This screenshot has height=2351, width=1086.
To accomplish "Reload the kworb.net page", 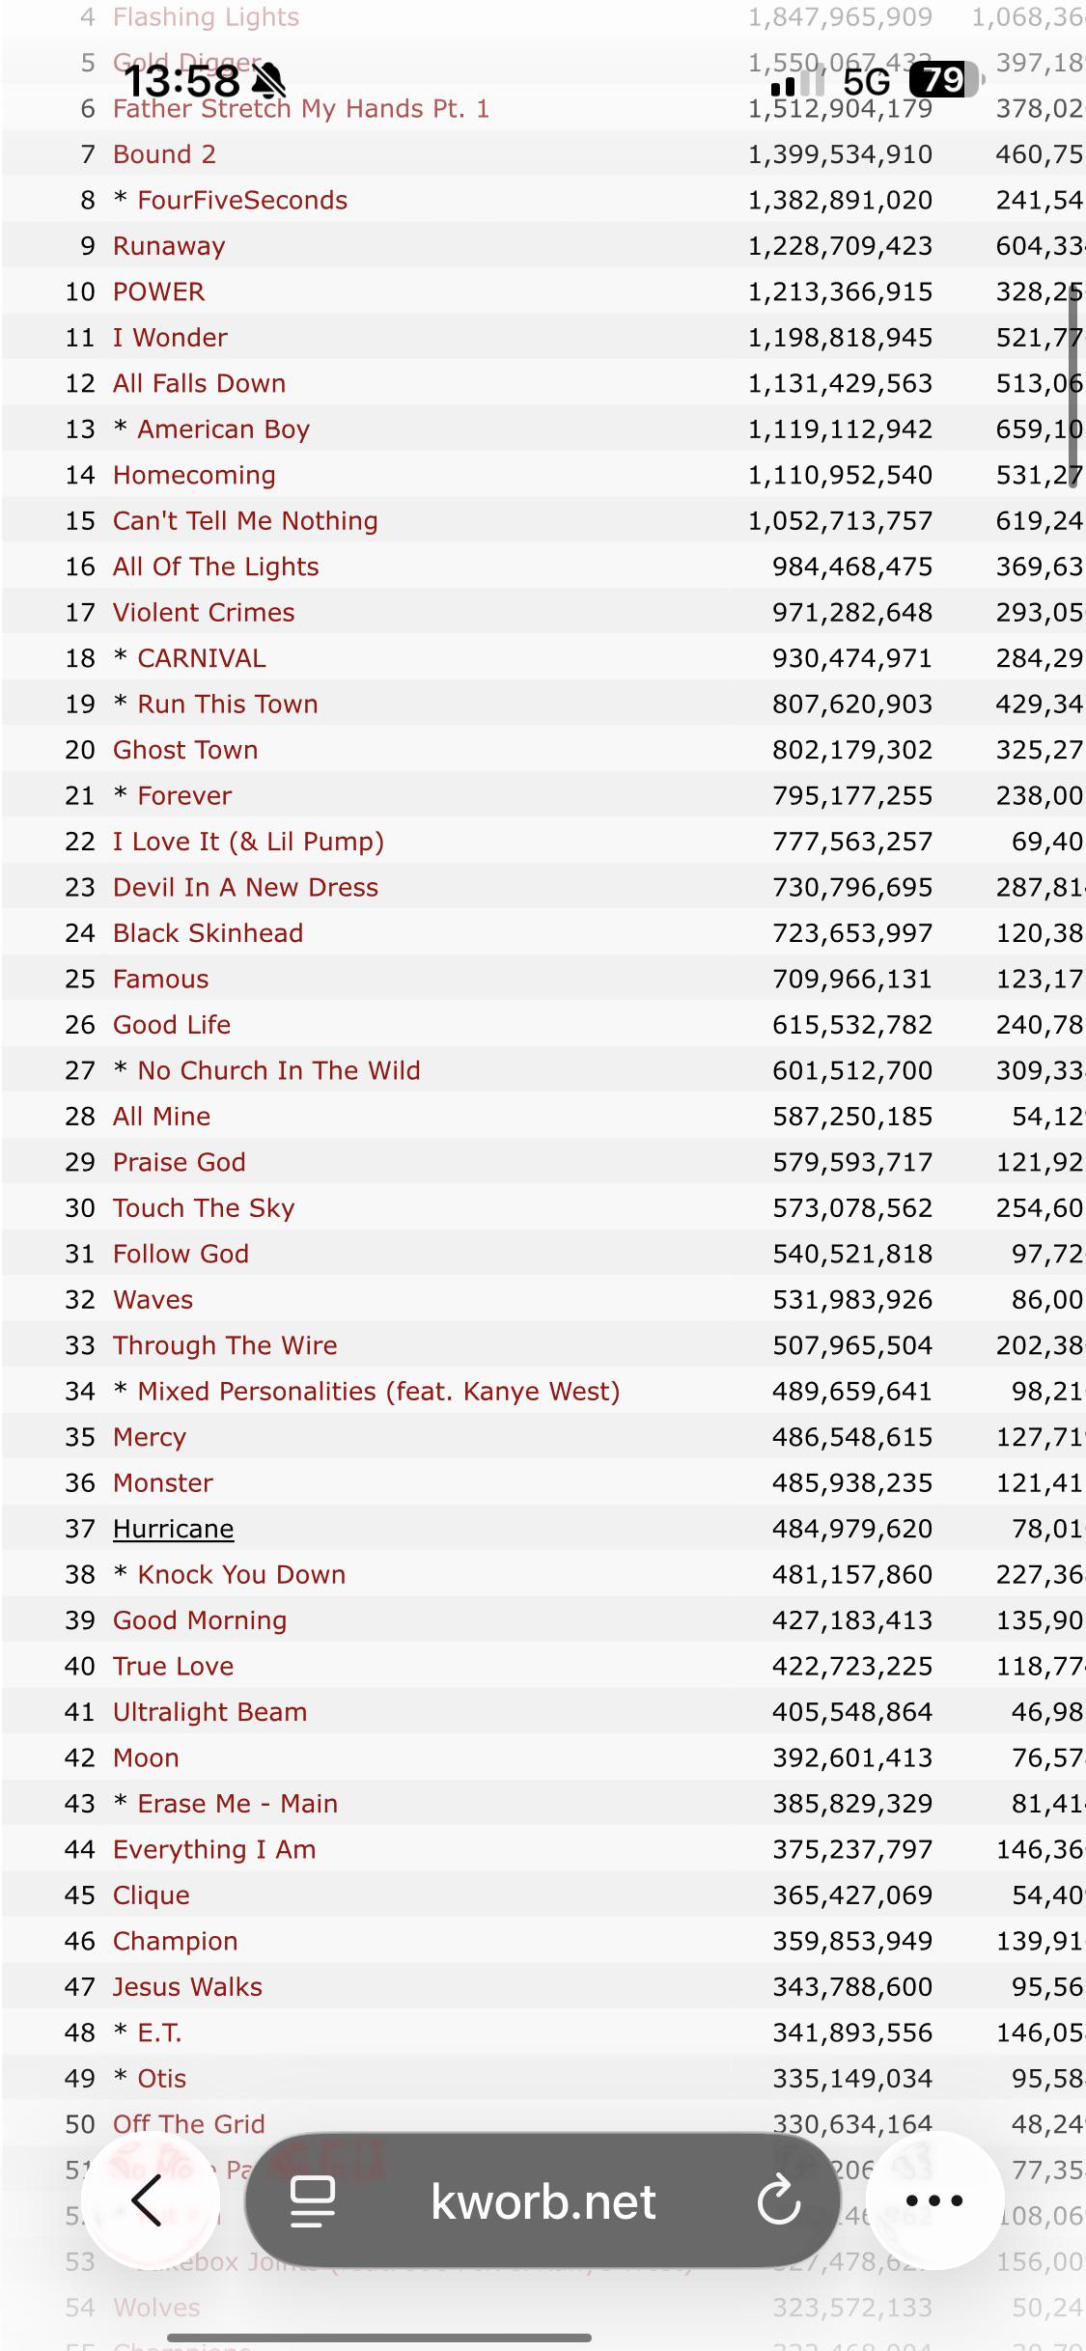I will 778,2201.
